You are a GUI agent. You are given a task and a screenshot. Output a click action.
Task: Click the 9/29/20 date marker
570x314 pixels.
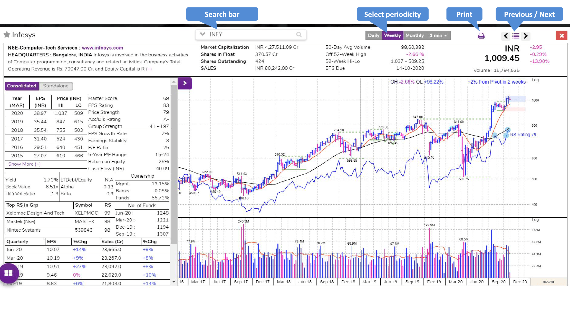point(548,282)
